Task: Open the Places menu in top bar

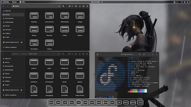Action: click(14, 2)
